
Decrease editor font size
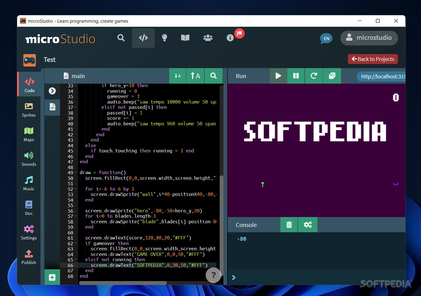pyautogui.click(x=178, y=76)
